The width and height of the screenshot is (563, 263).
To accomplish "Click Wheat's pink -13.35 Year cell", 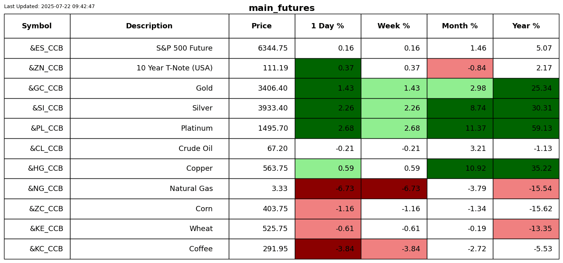I will (x=526, y=229).
